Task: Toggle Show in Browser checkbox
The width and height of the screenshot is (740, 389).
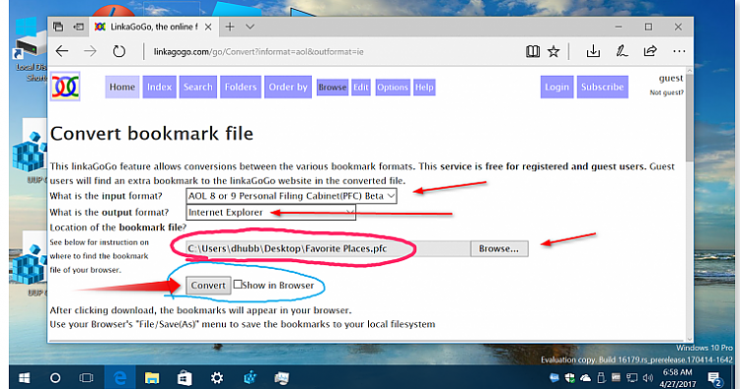Action: (238, 284)
